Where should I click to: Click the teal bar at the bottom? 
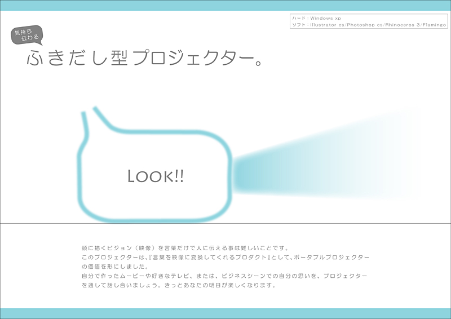(225, 313)
